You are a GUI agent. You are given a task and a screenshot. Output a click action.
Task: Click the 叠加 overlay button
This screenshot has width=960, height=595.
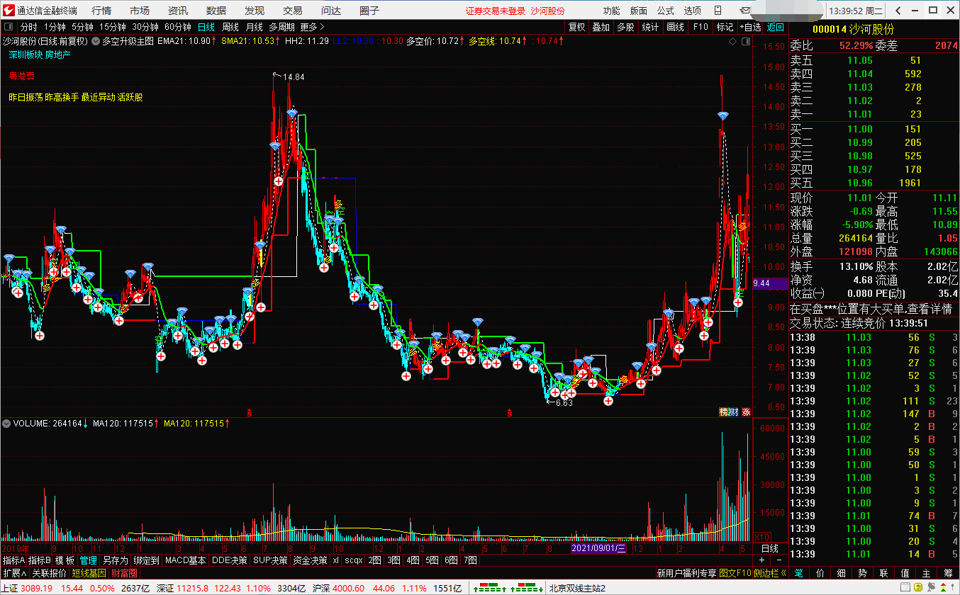click(601, 27)
